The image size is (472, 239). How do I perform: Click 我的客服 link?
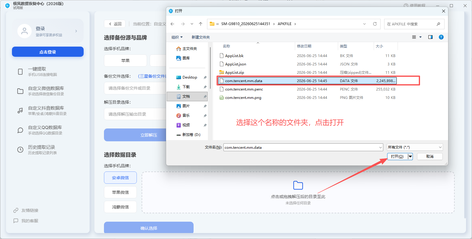pos(26,221)
